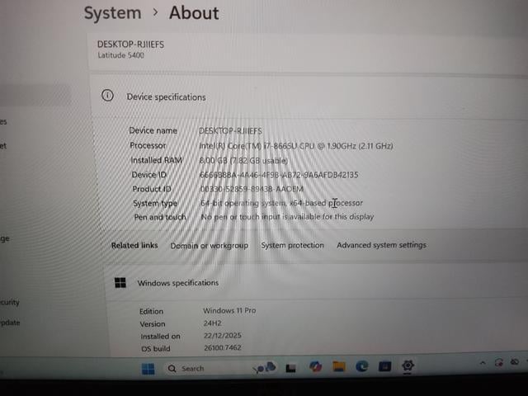Select the 24H2 version value
Viewport: 528px width, 396px height.
212,323
